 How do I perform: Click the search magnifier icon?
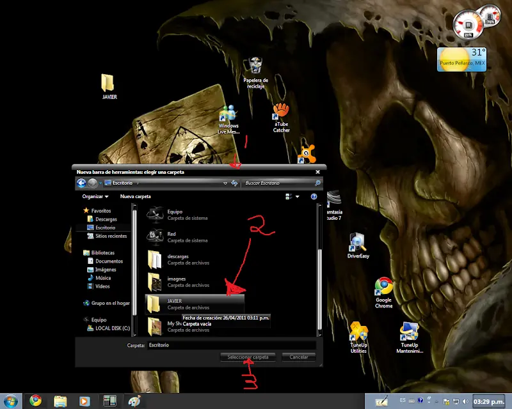pos(317,183)
